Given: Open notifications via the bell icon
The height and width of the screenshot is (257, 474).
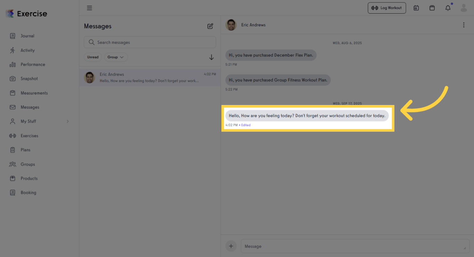Looking at the screenshot, I should (448, 8).
